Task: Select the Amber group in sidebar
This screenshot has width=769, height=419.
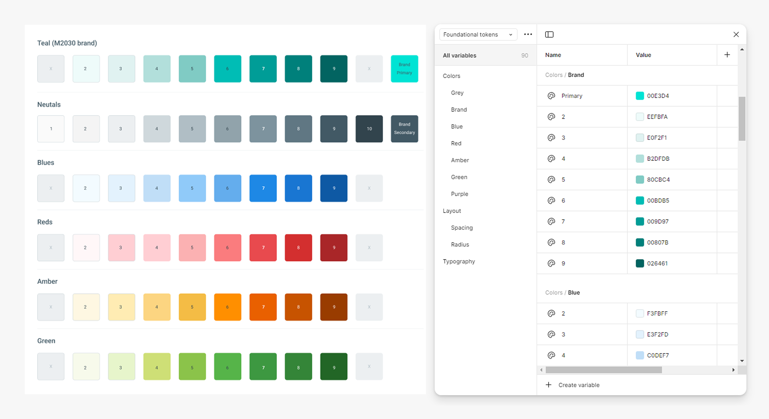Action: click(x=460, y=161)
